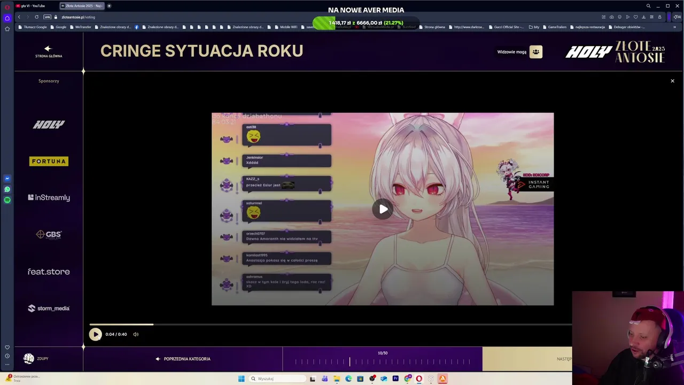
Task: Open the feat.store sponsor logo
Action: point(49,272)
